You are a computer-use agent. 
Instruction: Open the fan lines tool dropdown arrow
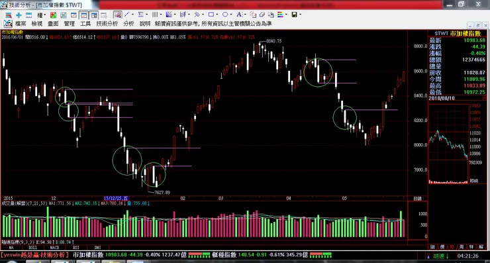click(175, 15)
